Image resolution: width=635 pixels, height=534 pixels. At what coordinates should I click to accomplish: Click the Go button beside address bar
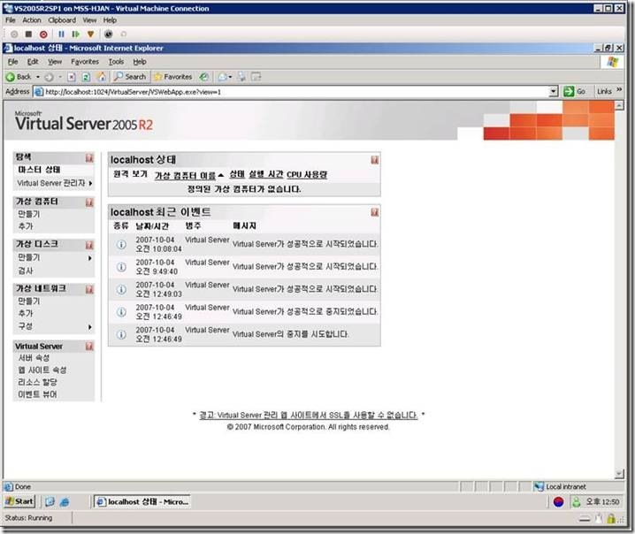tap(574, 91)
